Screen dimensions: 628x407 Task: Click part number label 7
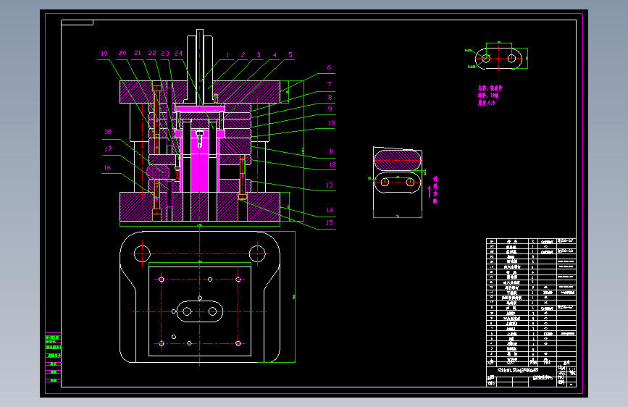[x=330, y=84]
